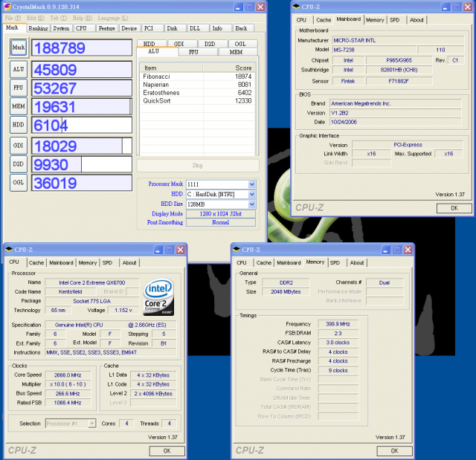Run the D2D benchmark button

[19, 164]
